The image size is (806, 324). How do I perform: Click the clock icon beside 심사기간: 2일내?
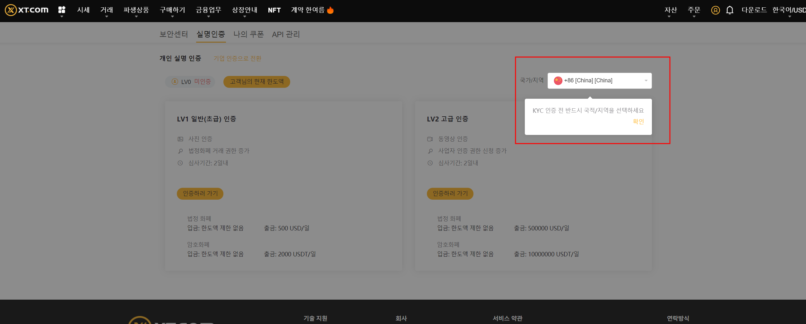point(181,163)
